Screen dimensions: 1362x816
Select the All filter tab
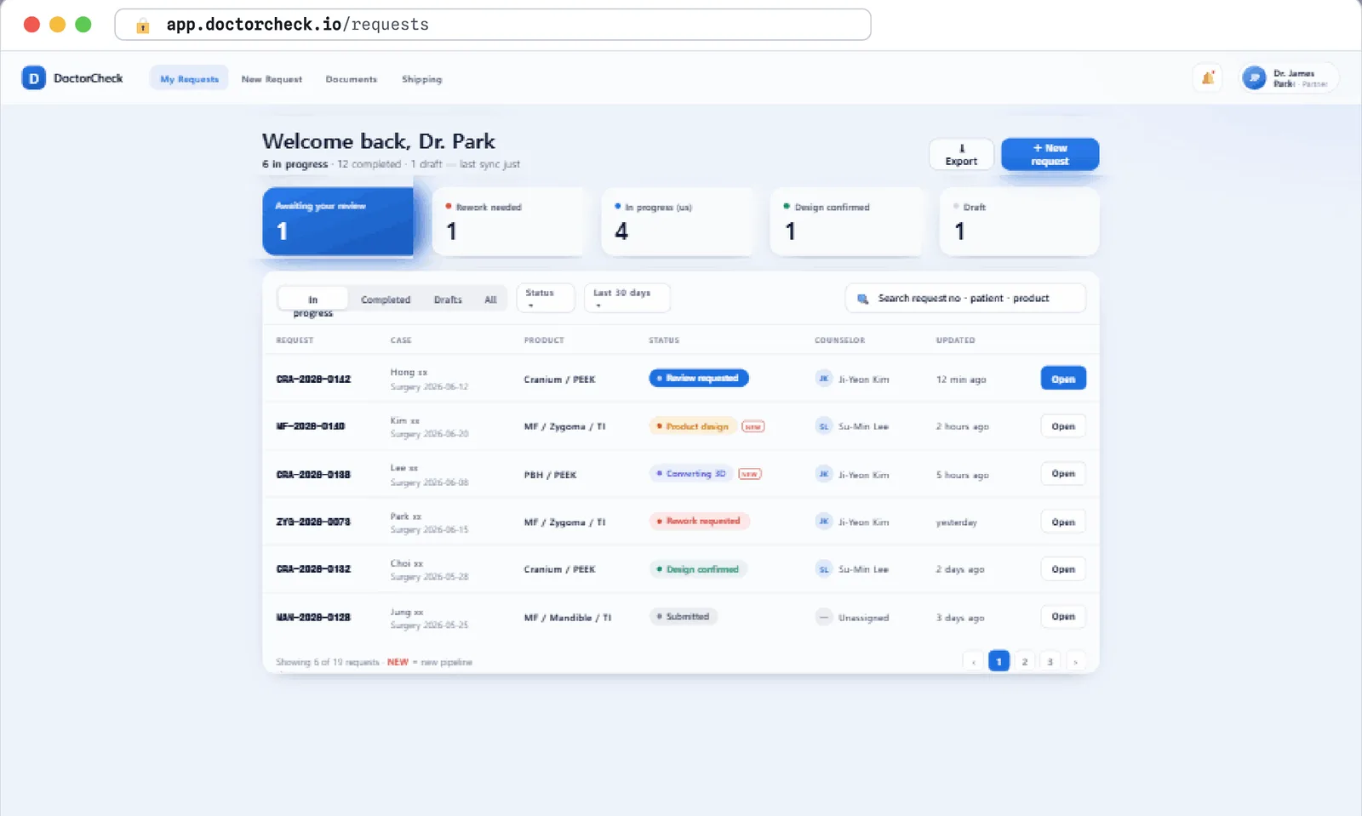[x=490, y=300]
